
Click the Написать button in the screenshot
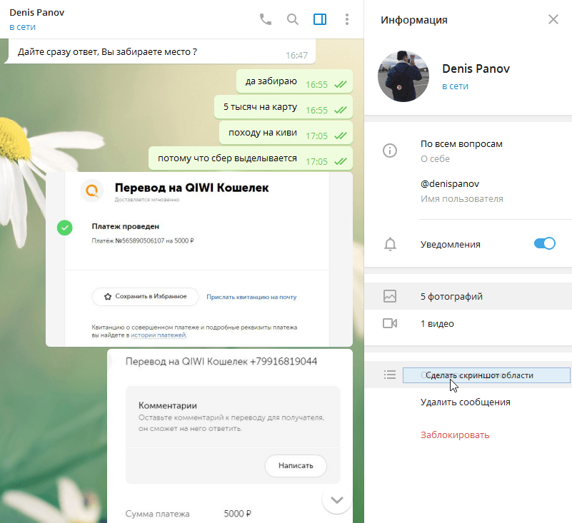(296, 465)
